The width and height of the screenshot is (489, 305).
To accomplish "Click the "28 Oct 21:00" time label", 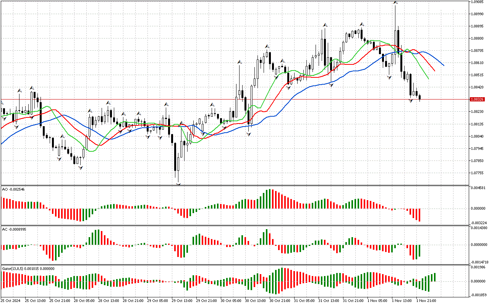I will pyautogui.click(x=133, y=301).
